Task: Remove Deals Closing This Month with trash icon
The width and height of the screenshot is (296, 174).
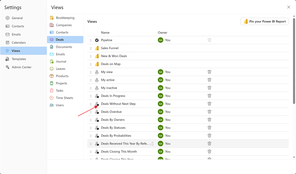Action: point(209,152)
